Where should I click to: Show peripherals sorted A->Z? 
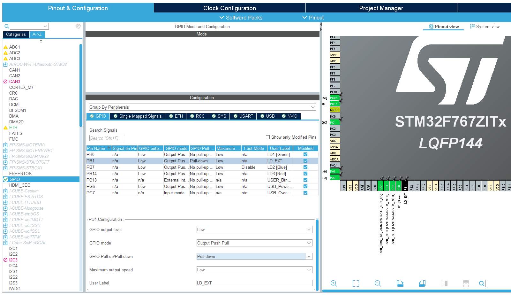(37, 34)
